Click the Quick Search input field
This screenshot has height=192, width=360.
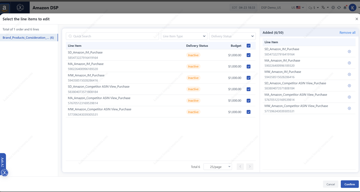click(x=112, y=36)
